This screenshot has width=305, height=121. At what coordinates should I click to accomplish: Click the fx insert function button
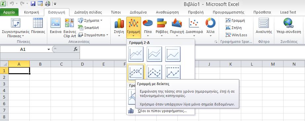pyautogui.click(x=76, y=49)
